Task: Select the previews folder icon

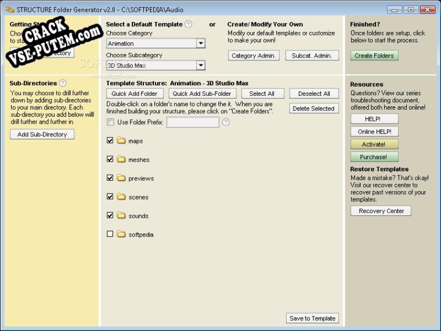Action: 121,178
